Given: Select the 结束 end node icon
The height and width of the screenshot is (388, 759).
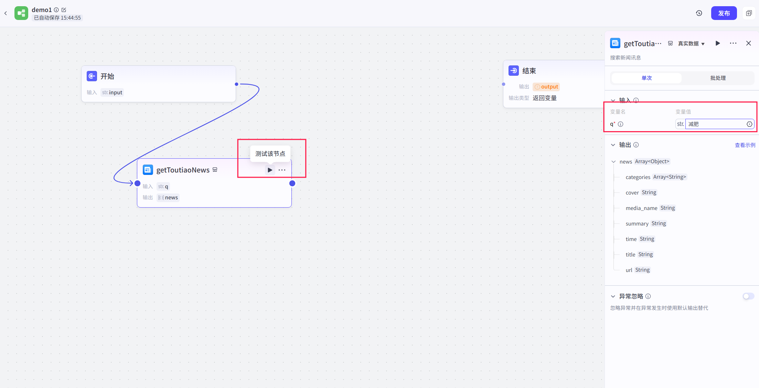Looking at the screenshot, I should click(514, 71).
